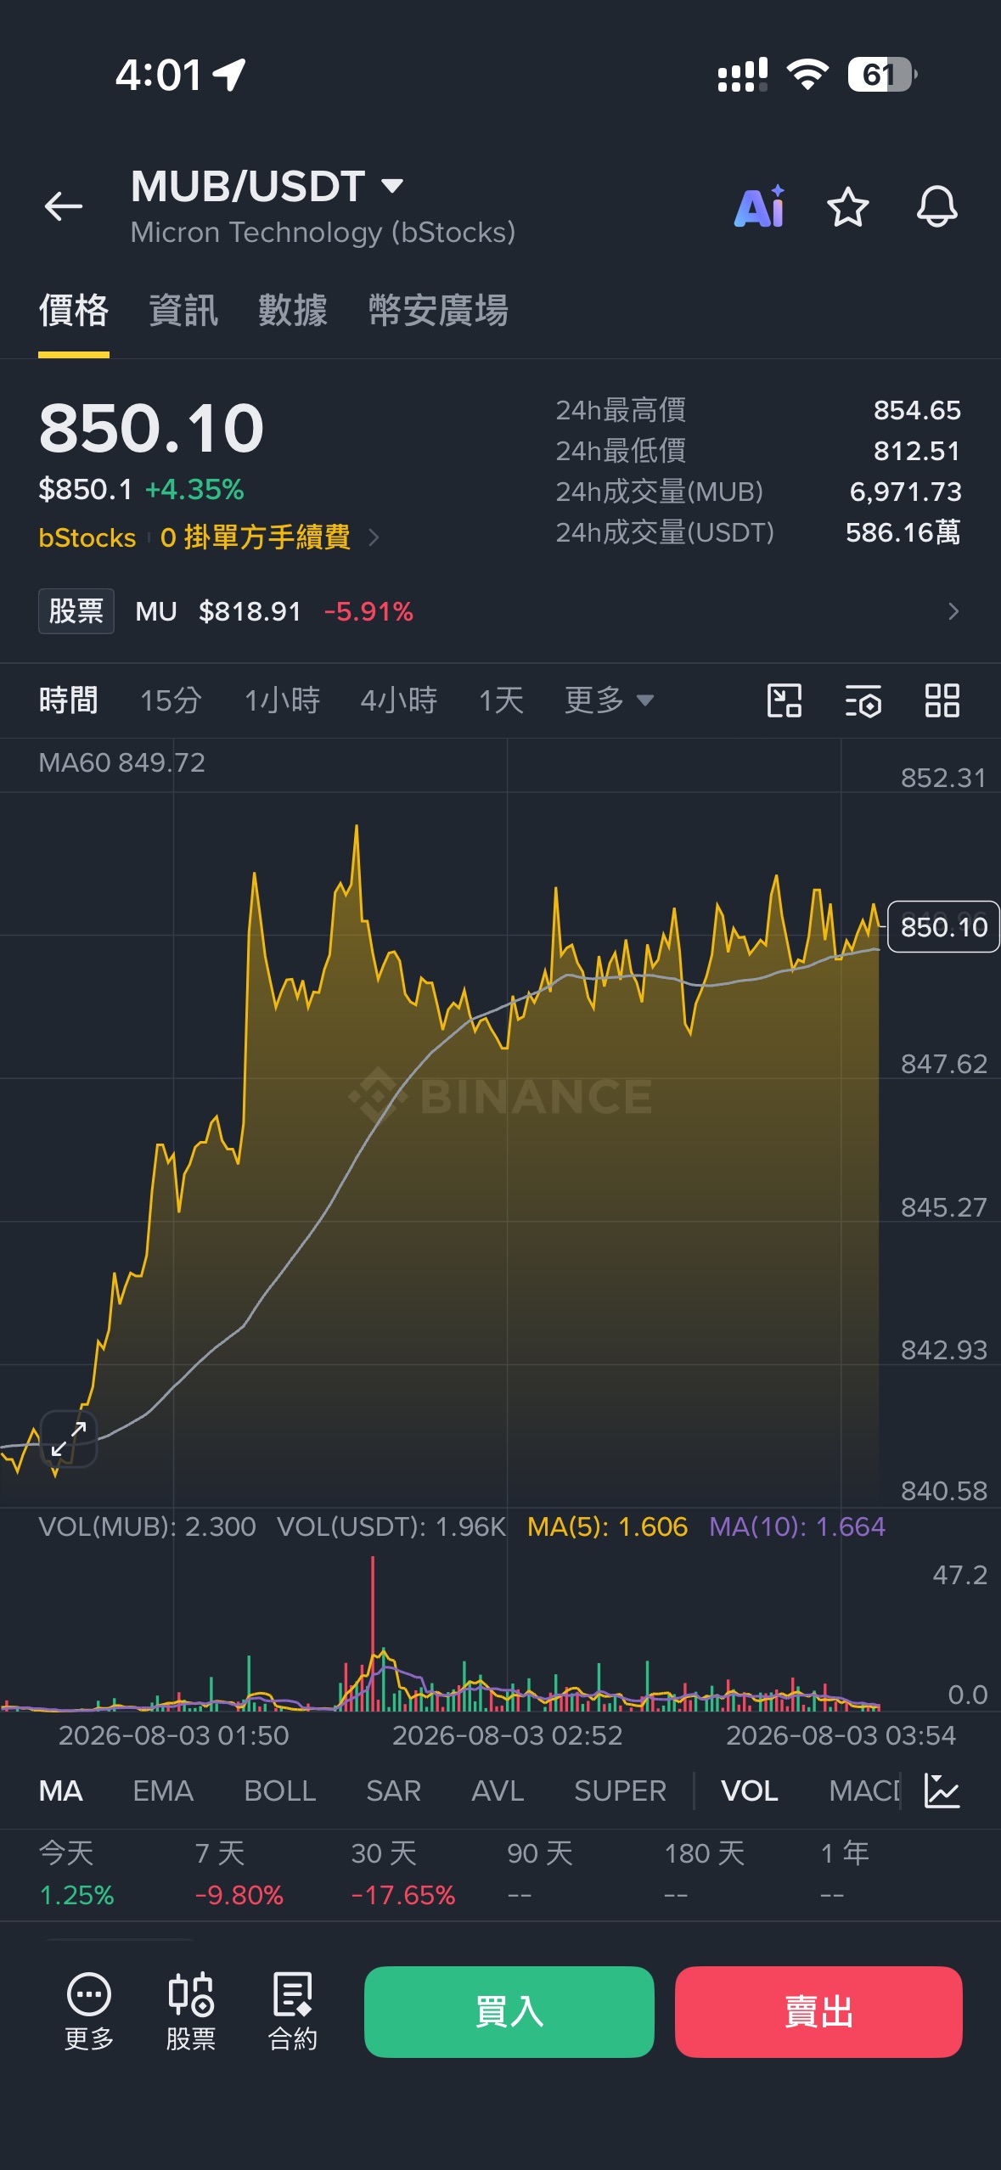
Task: Toggle the AVL indicator
Action: [498, 1791]
